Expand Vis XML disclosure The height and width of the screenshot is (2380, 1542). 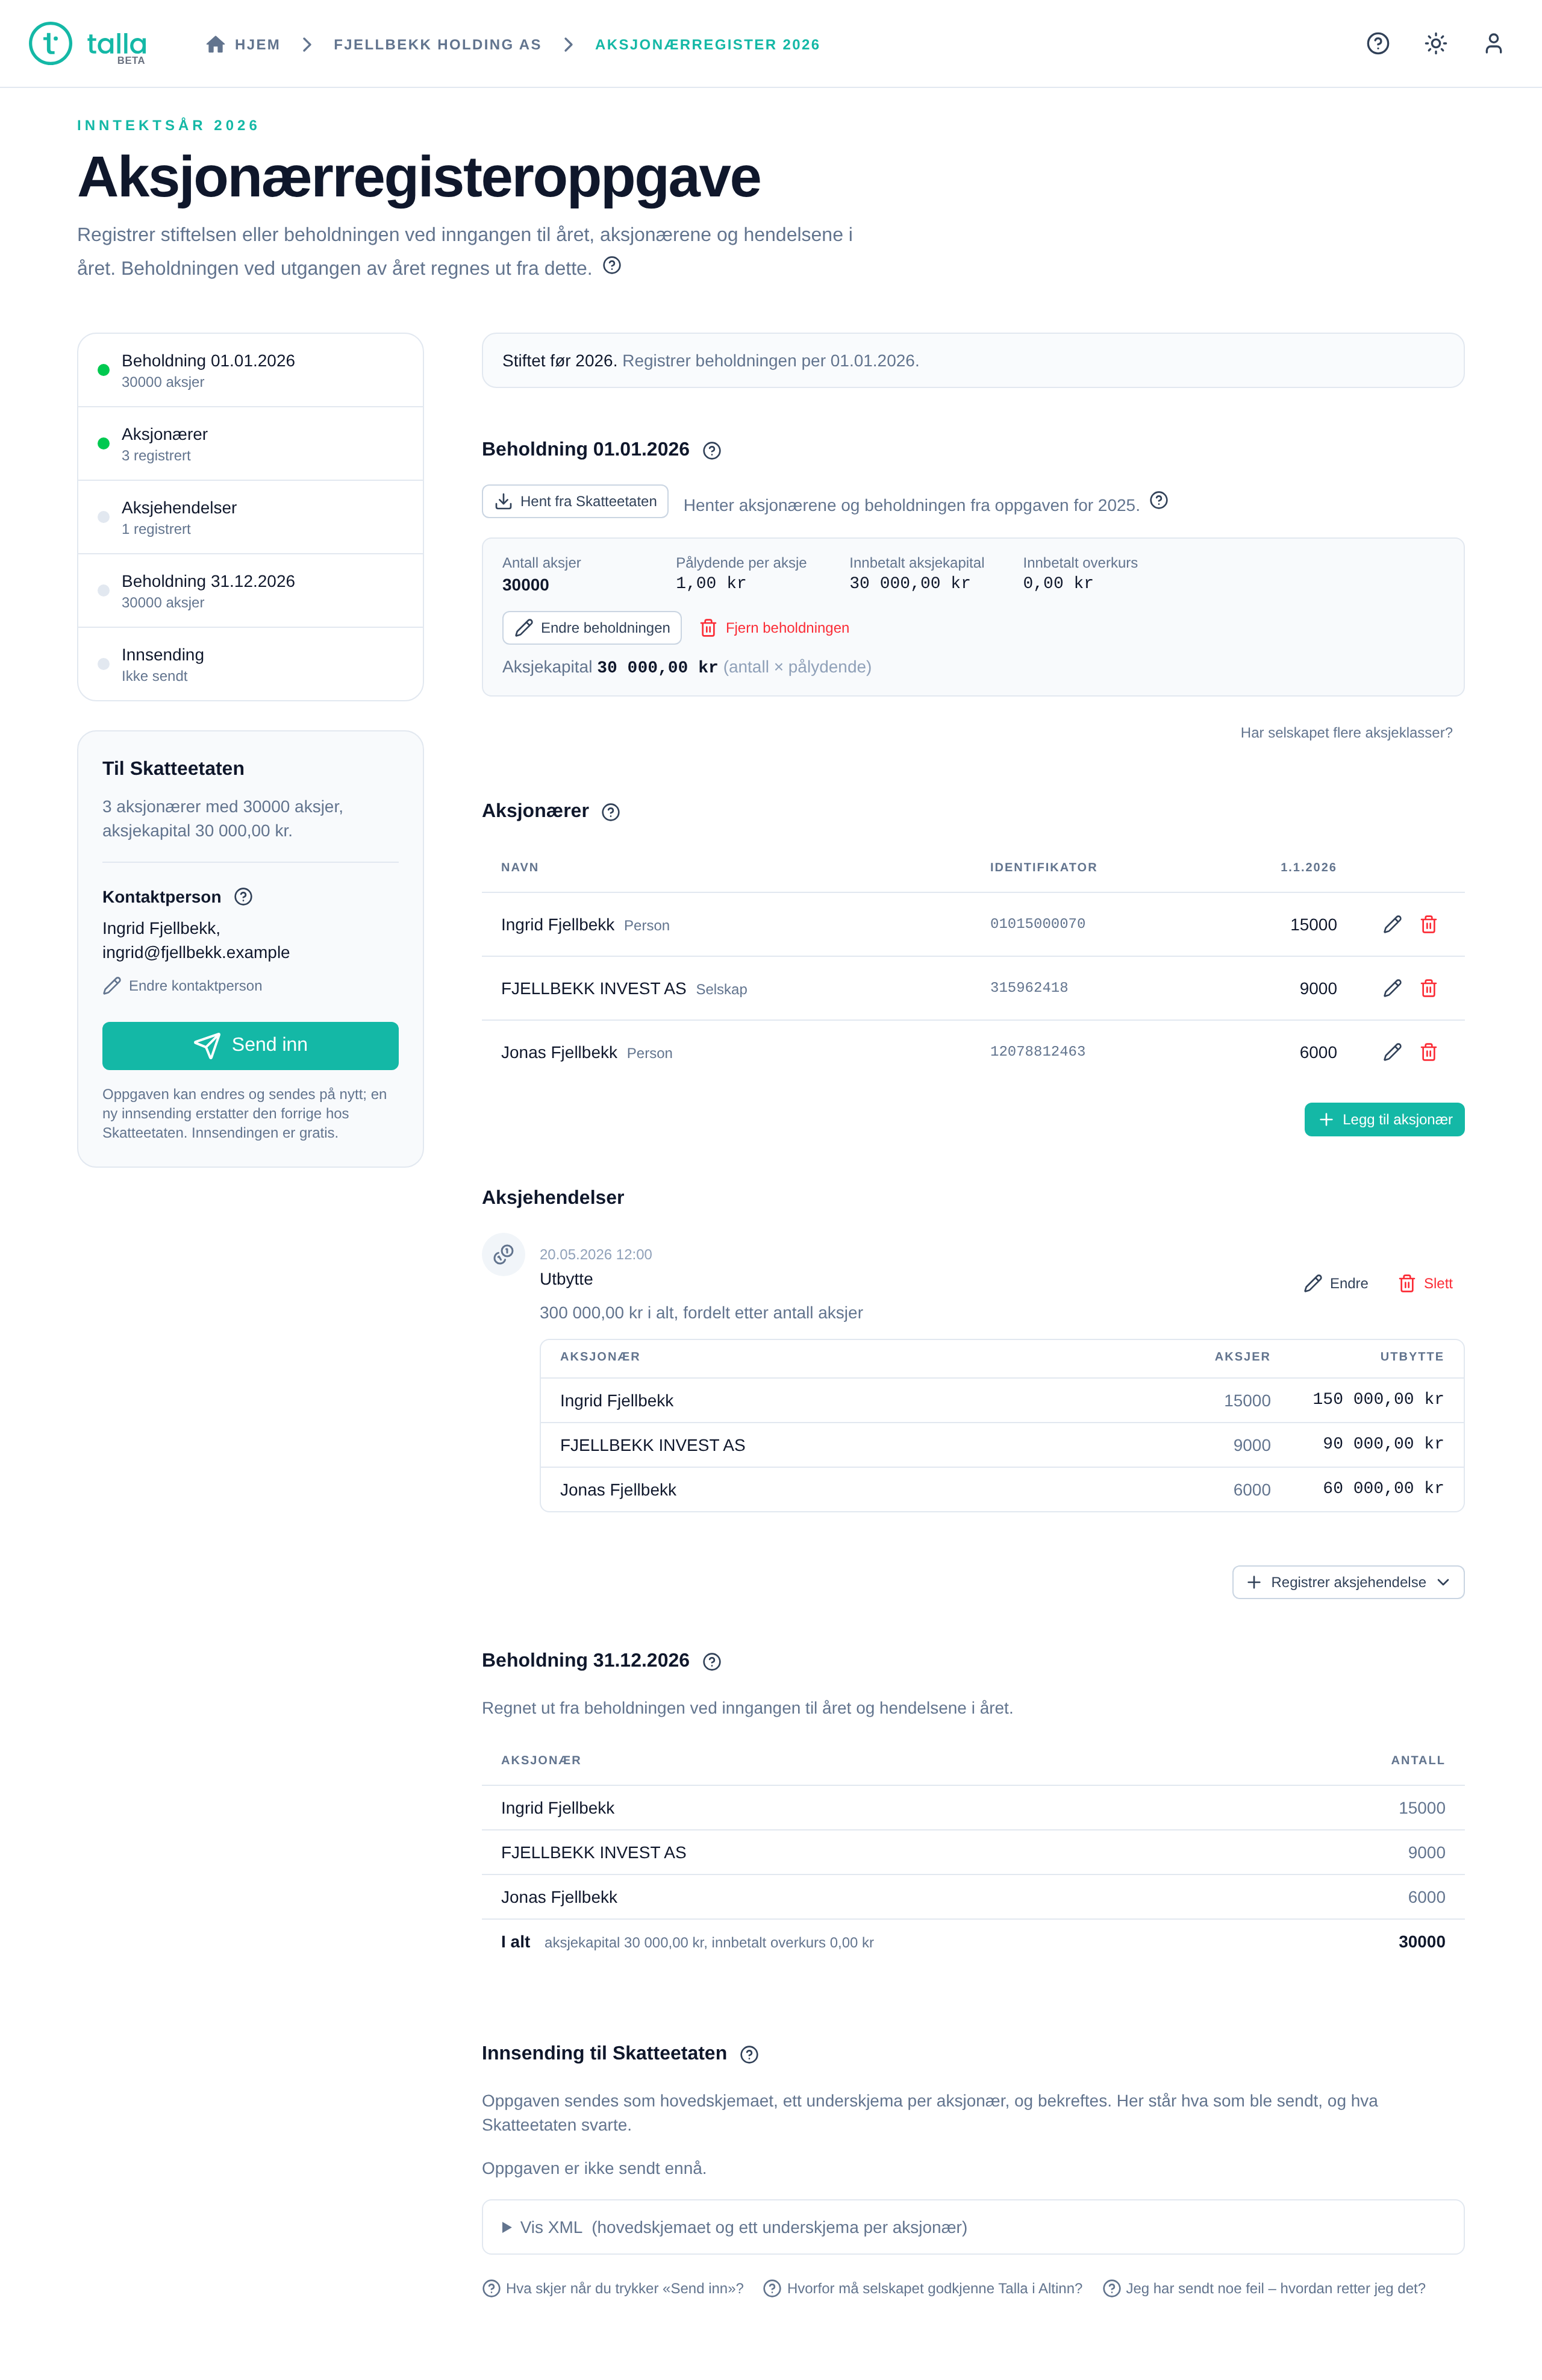[x=973, y=2227]
